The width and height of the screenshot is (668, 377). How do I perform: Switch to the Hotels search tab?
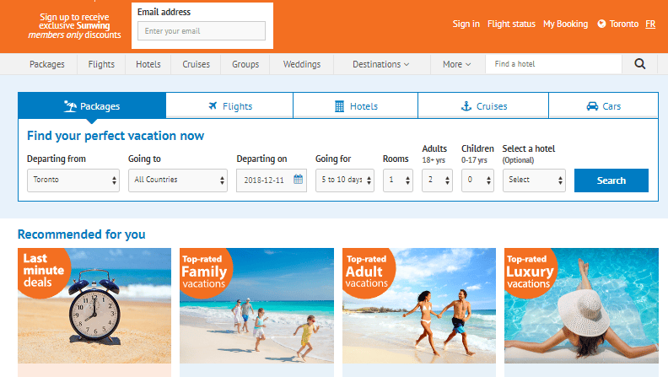point(356,105)
